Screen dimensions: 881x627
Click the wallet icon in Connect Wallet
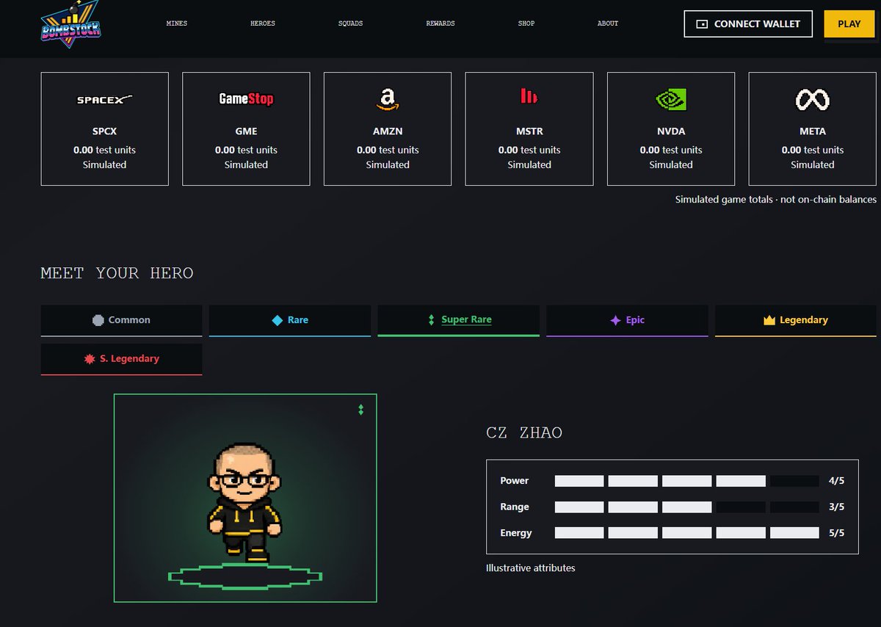click(702, 24)
